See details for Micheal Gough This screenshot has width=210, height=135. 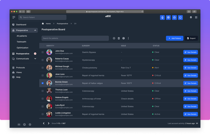[x=190, y=68]
